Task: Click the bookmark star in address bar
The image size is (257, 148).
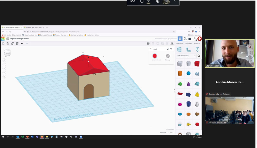Action: (174, 32)
